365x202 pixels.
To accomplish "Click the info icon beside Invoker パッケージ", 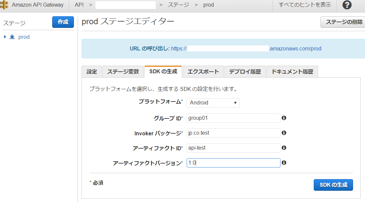I will coord(284,133).
